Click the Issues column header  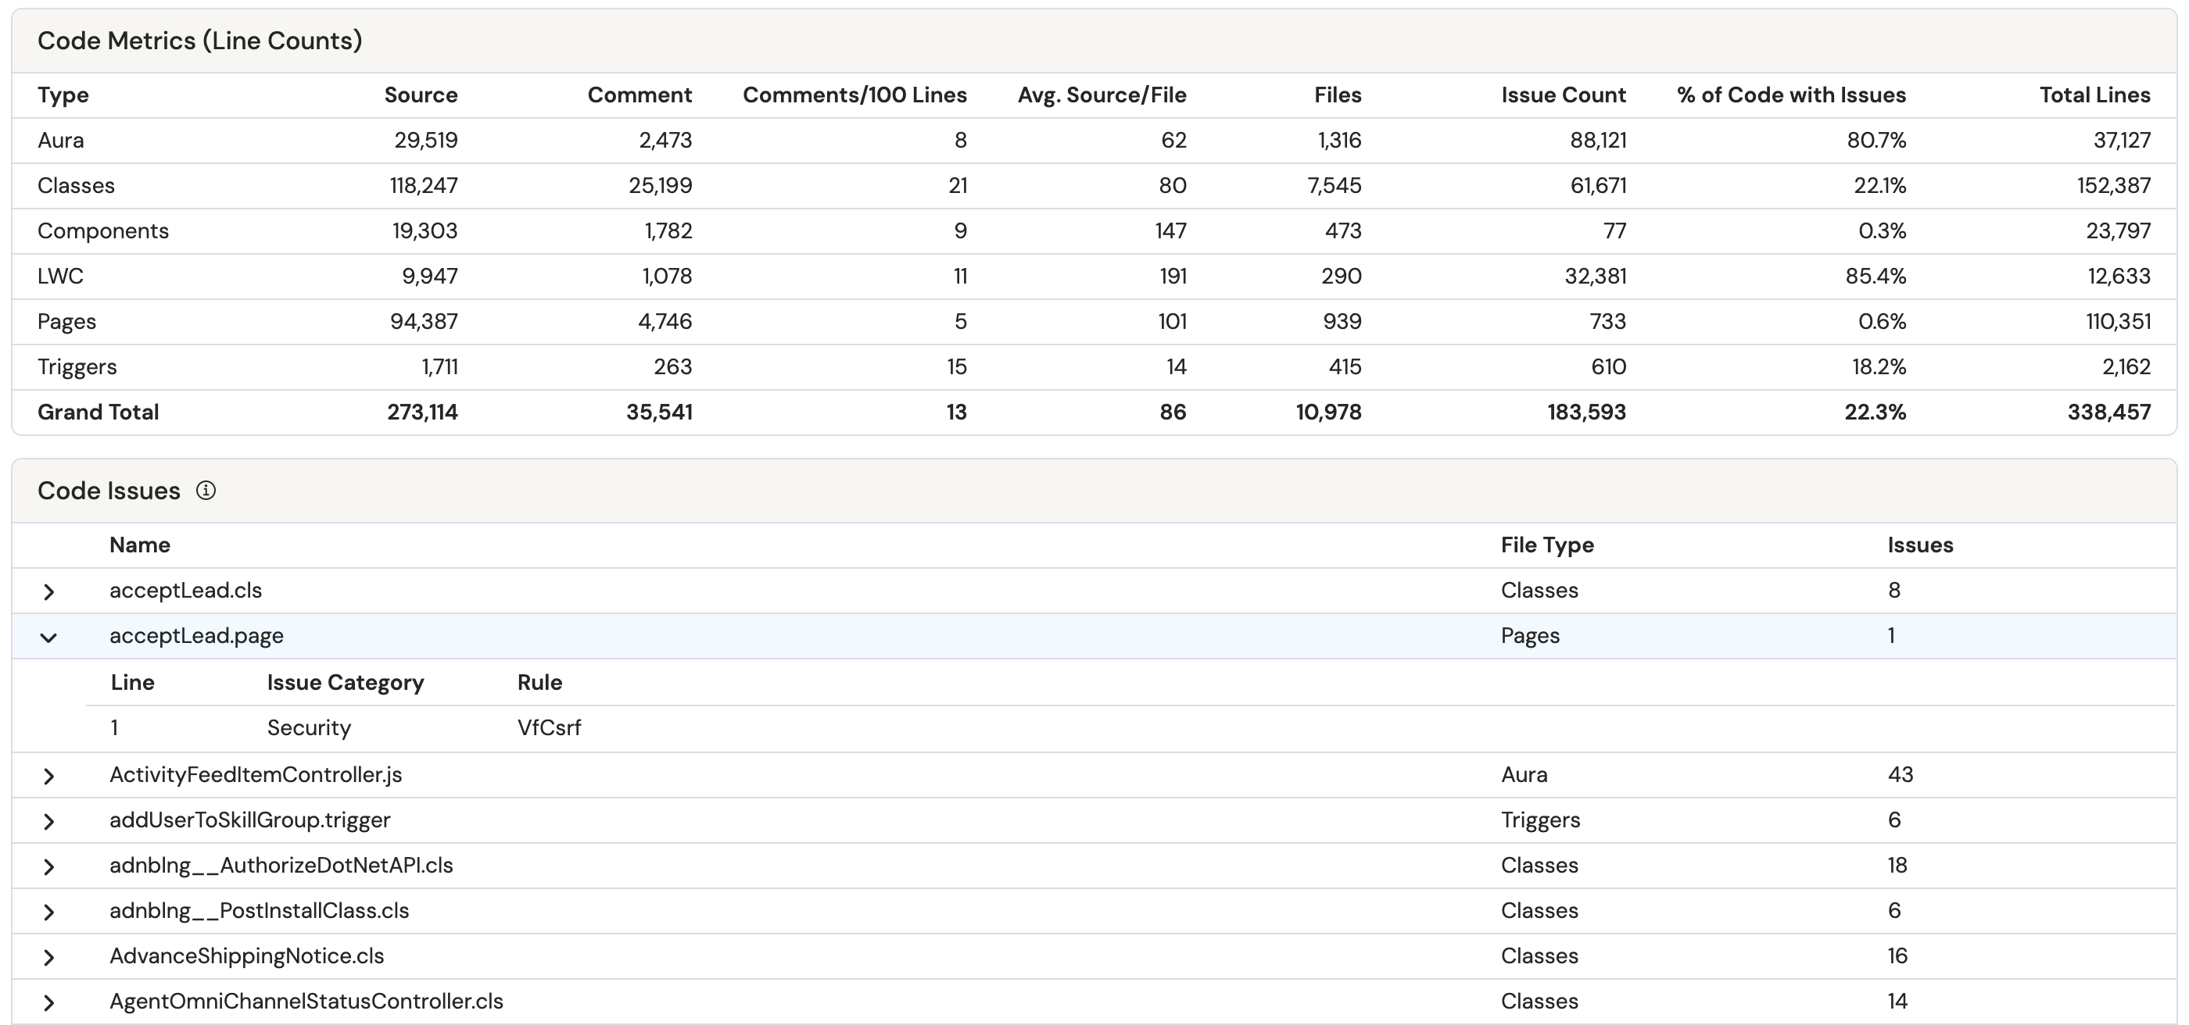[1919, 545]
